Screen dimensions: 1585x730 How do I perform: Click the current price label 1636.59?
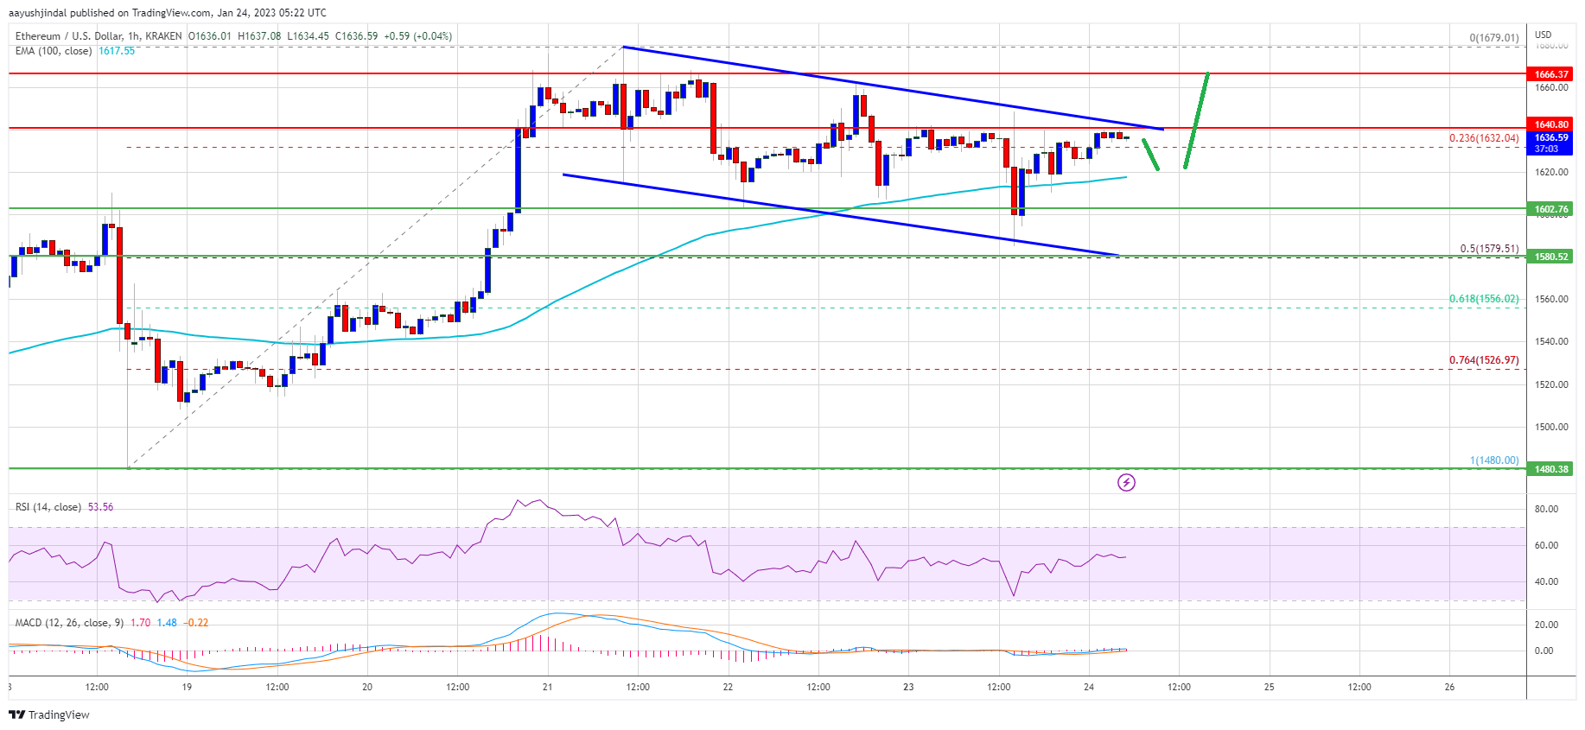[x=1551, y=137]
